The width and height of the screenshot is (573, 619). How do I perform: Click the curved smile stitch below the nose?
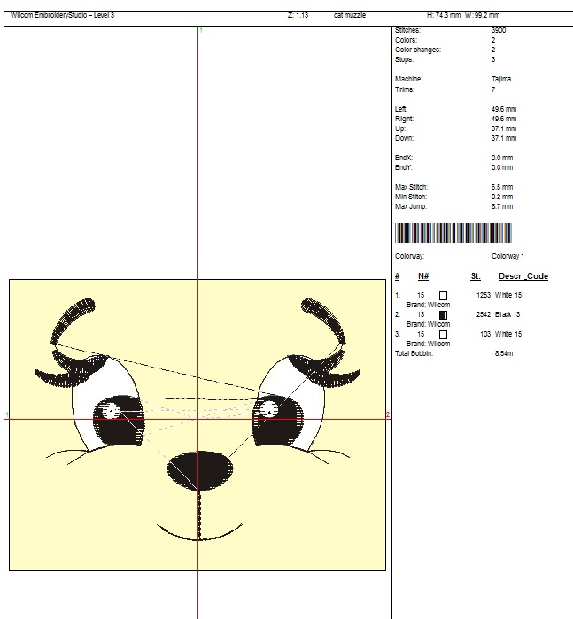coord(199,535)
